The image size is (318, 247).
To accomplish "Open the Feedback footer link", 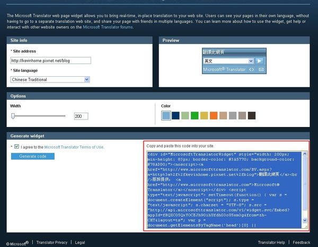I will tap(302, 242).
